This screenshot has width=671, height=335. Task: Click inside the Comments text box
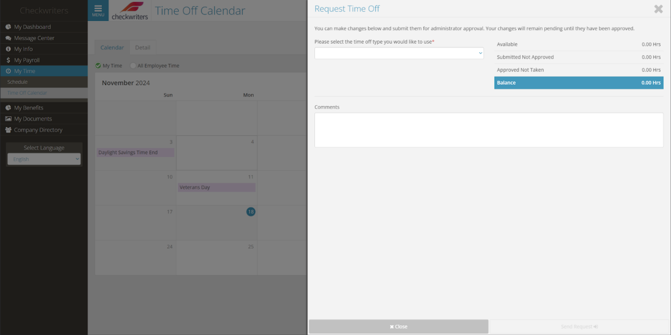point(489,130)
